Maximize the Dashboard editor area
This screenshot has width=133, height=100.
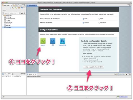130,5
